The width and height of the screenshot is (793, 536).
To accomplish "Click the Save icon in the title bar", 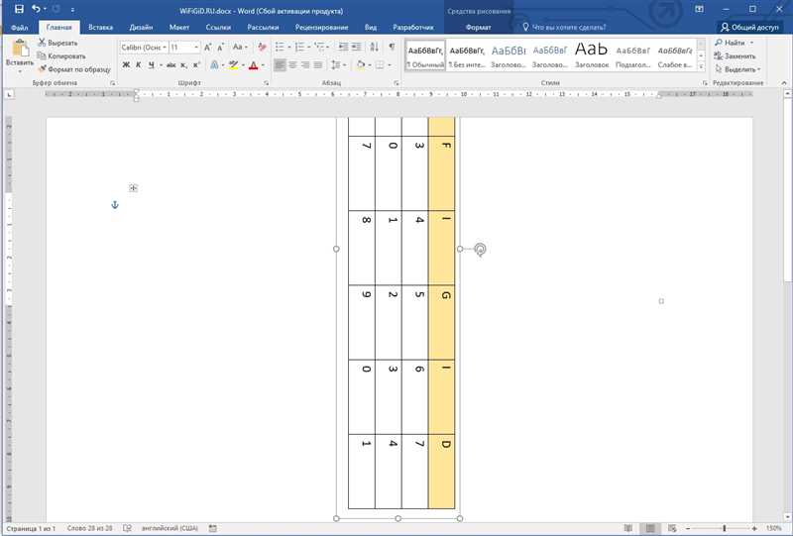I will click(19, 9).
